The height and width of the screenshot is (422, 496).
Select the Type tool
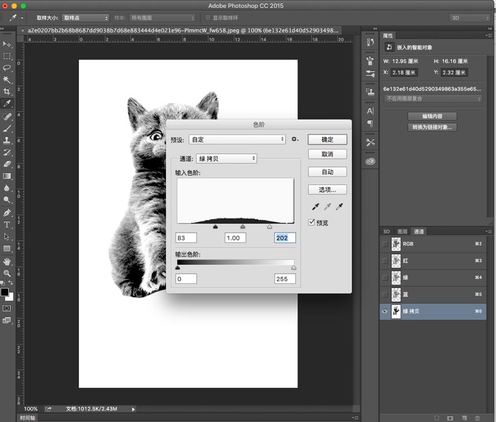coord(7,225)
